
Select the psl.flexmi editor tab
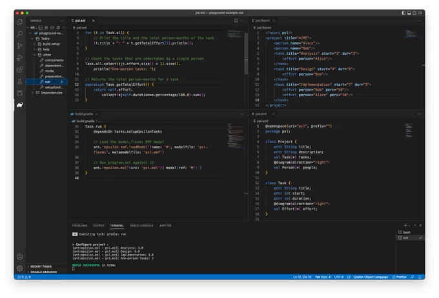262,21
